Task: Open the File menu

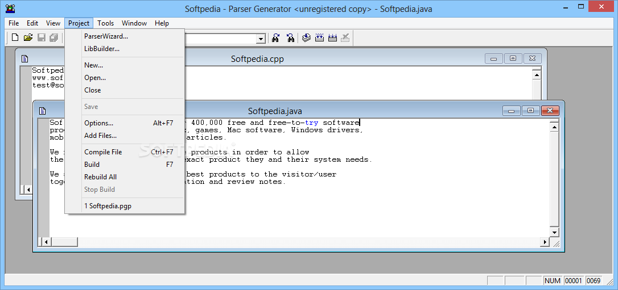Action: [x=14, y=23]
